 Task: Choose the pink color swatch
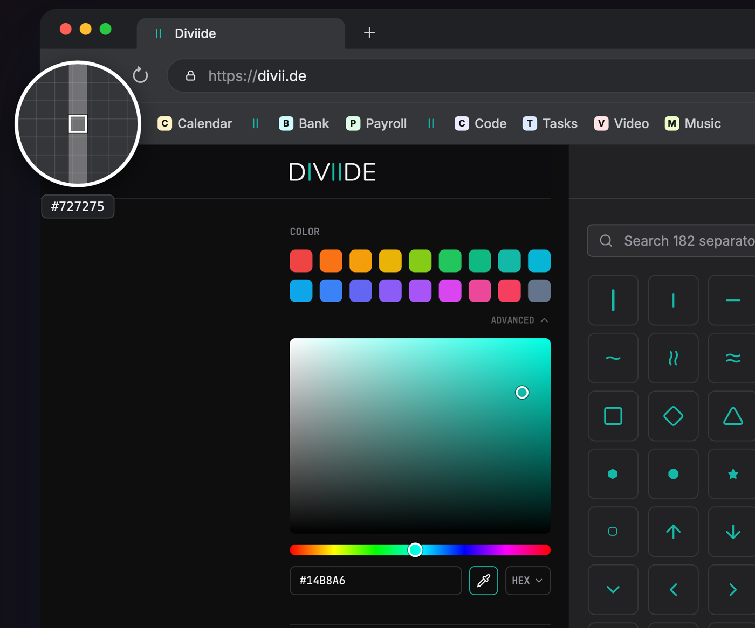tap(479, 291)
